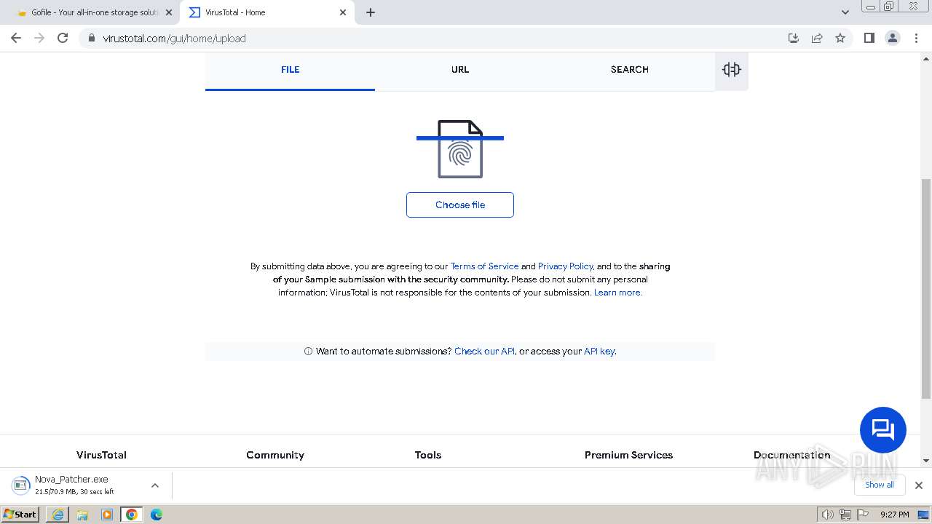The width and height of the screenshot is (932, 524).
Task: Click the Chrome taskbar icon
Action: point(132,515)
